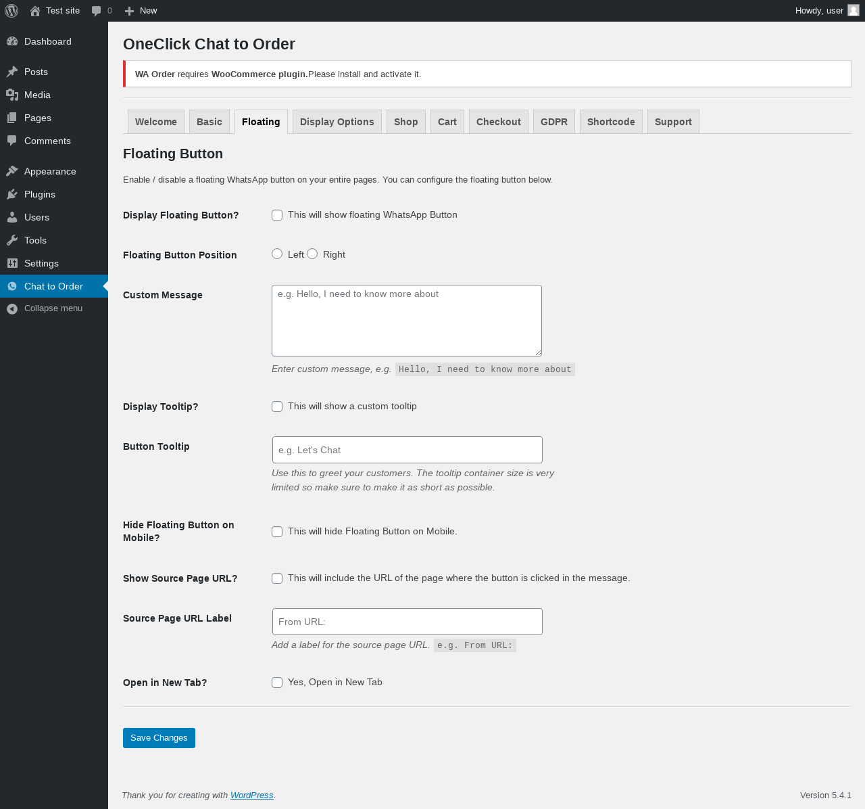Open Settings menu label
This screenshot has width=865, height=809.
(41, 263)
